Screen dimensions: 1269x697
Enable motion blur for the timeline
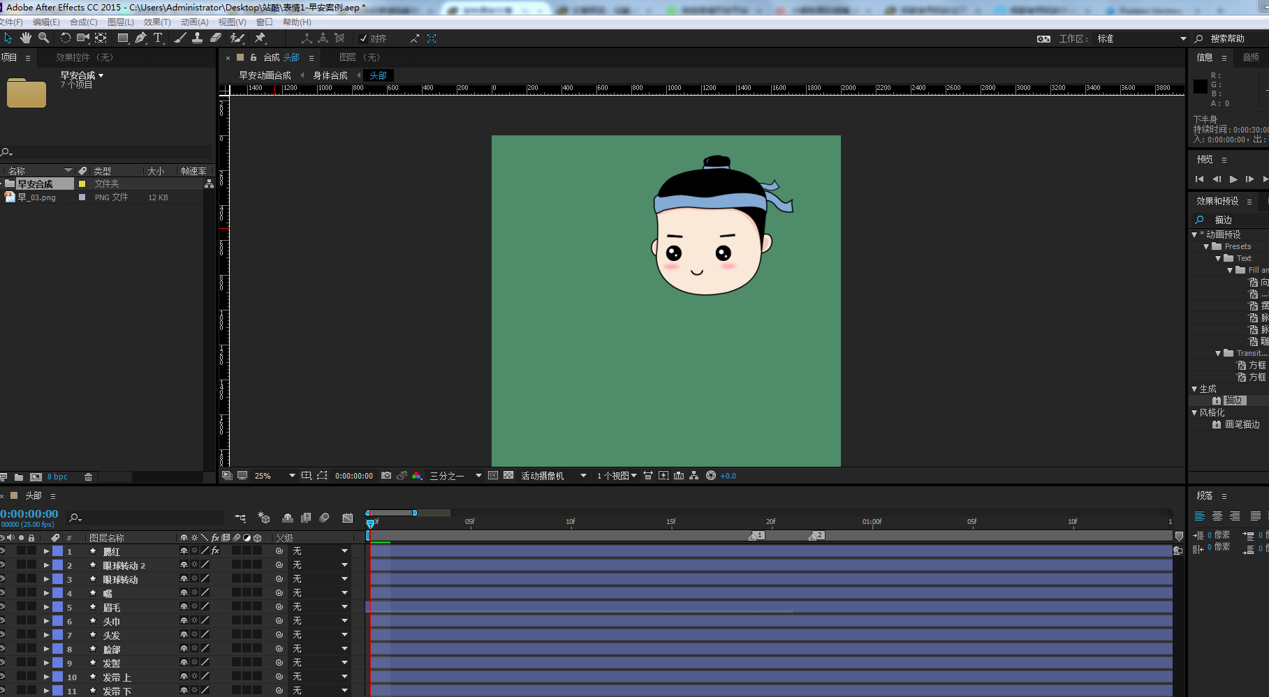[324, 518]
